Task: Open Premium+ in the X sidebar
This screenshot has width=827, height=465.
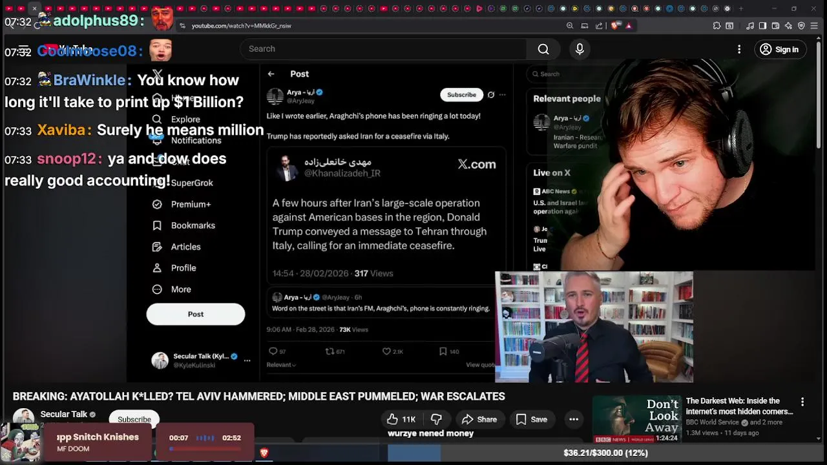Action: (x=182, y=204)
